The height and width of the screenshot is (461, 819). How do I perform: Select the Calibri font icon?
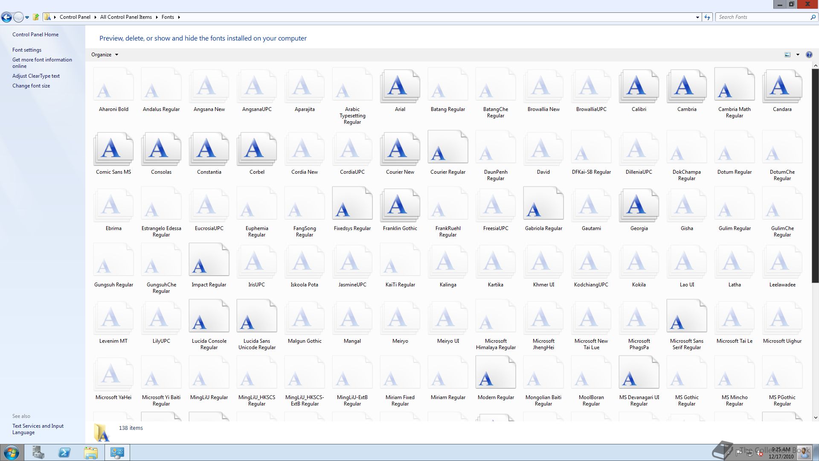coord(639,87)
